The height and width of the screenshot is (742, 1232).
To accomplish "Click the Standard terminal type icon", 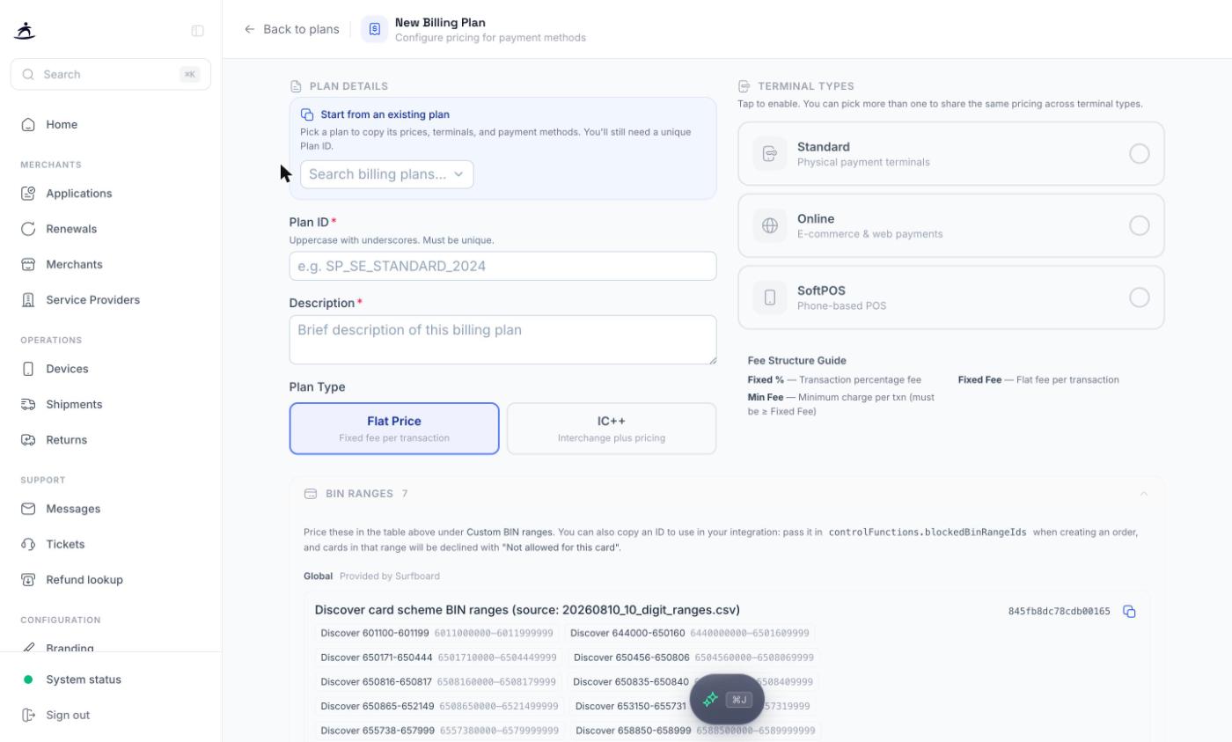I will point(770,154).
